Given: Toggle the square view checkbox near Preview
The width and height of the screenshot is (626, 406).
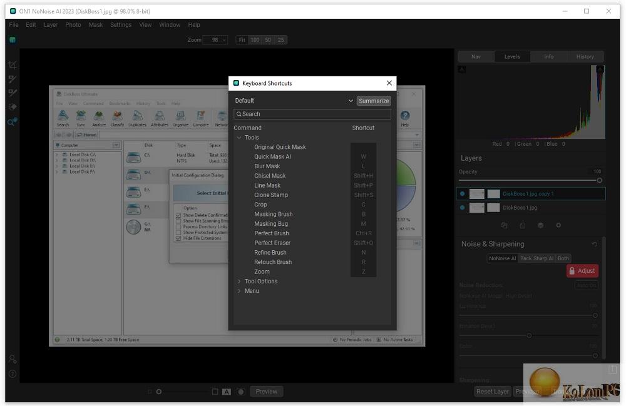Looking at the screenshot, I should [215, 392].
